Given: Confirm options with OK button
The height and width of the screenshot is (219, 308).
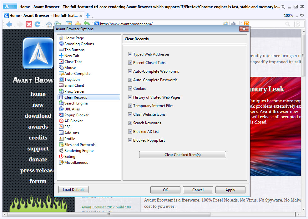Looking at the screenshot, I should click(165, 190).
